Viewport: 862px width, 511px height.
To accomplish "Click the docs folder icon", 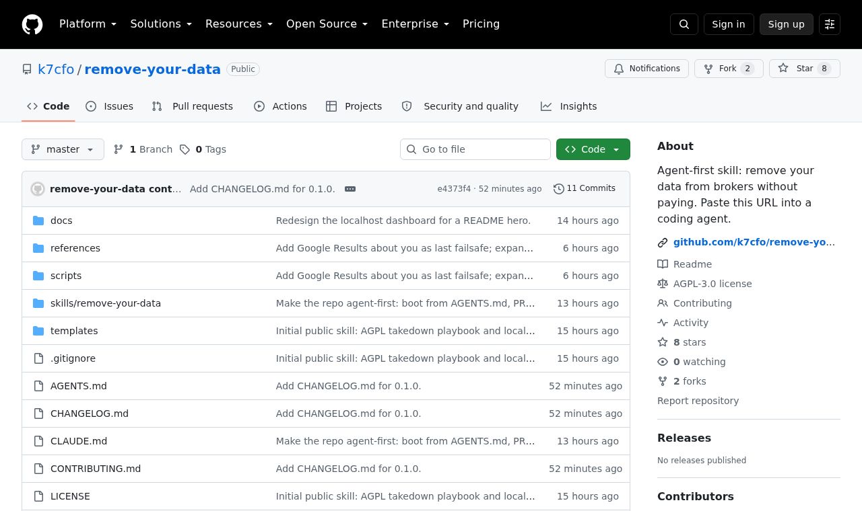I will [x=38, y=221].
